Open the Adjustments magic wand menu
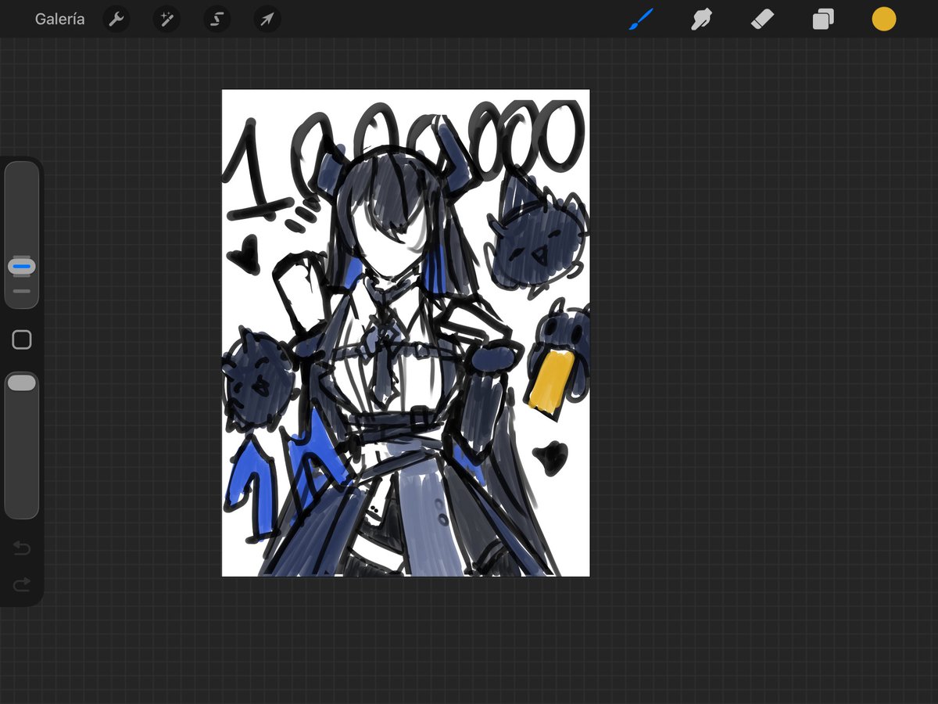This screenshot has width=938, height=704. point(166,20)
